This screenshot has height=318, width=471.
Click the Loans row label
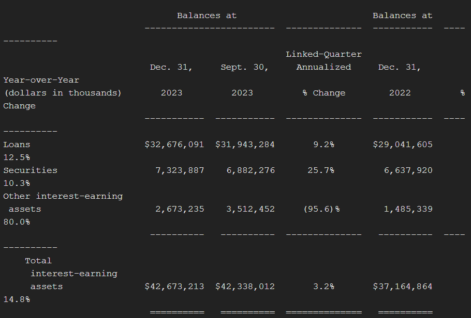17,145
